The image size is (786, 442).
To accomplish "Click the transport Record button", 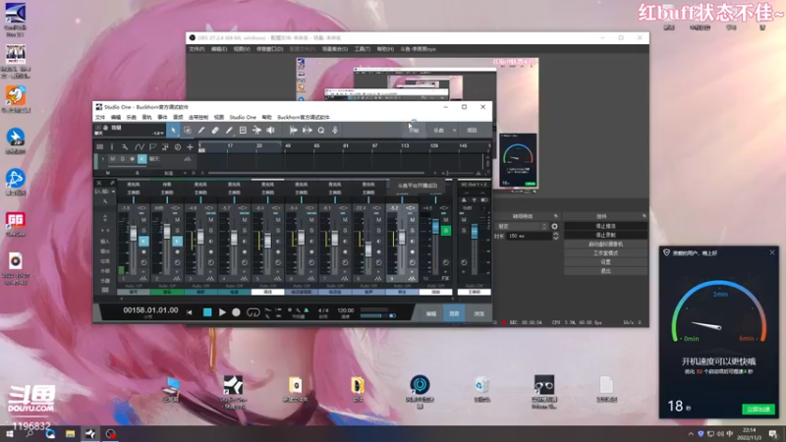I will [236, 312].
